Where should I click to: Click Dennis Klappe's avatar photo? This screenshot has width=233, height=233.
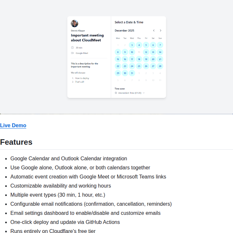pyautogui.click(x=75, y=24)
